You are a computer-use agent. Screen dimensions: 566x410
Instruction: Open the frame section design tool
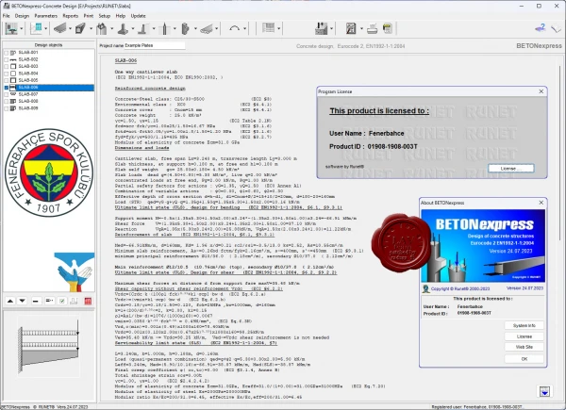click(36, 28)
